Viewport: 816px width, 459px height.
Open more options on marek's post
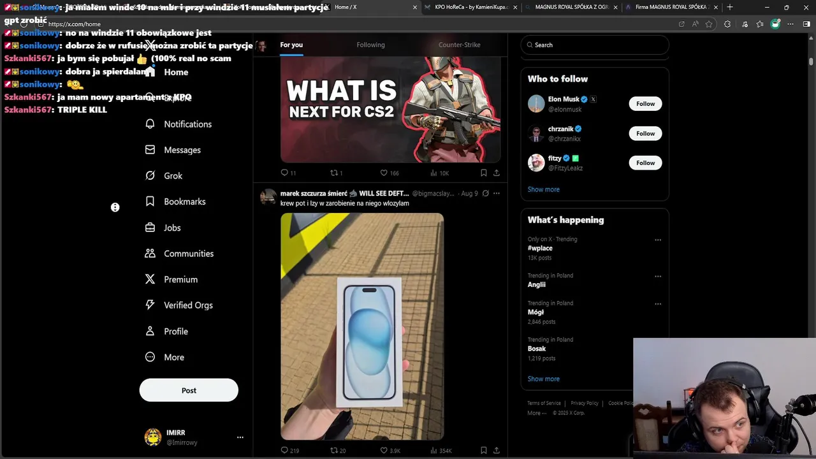(497, 193)
